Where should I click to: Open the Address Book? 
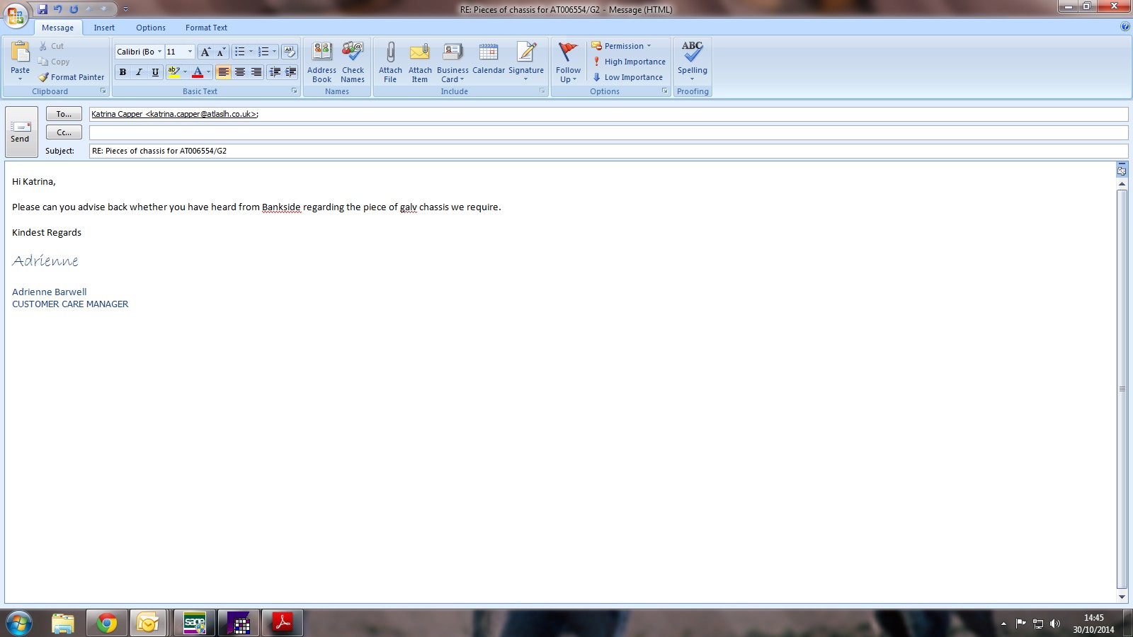click(x=321, y=62)
